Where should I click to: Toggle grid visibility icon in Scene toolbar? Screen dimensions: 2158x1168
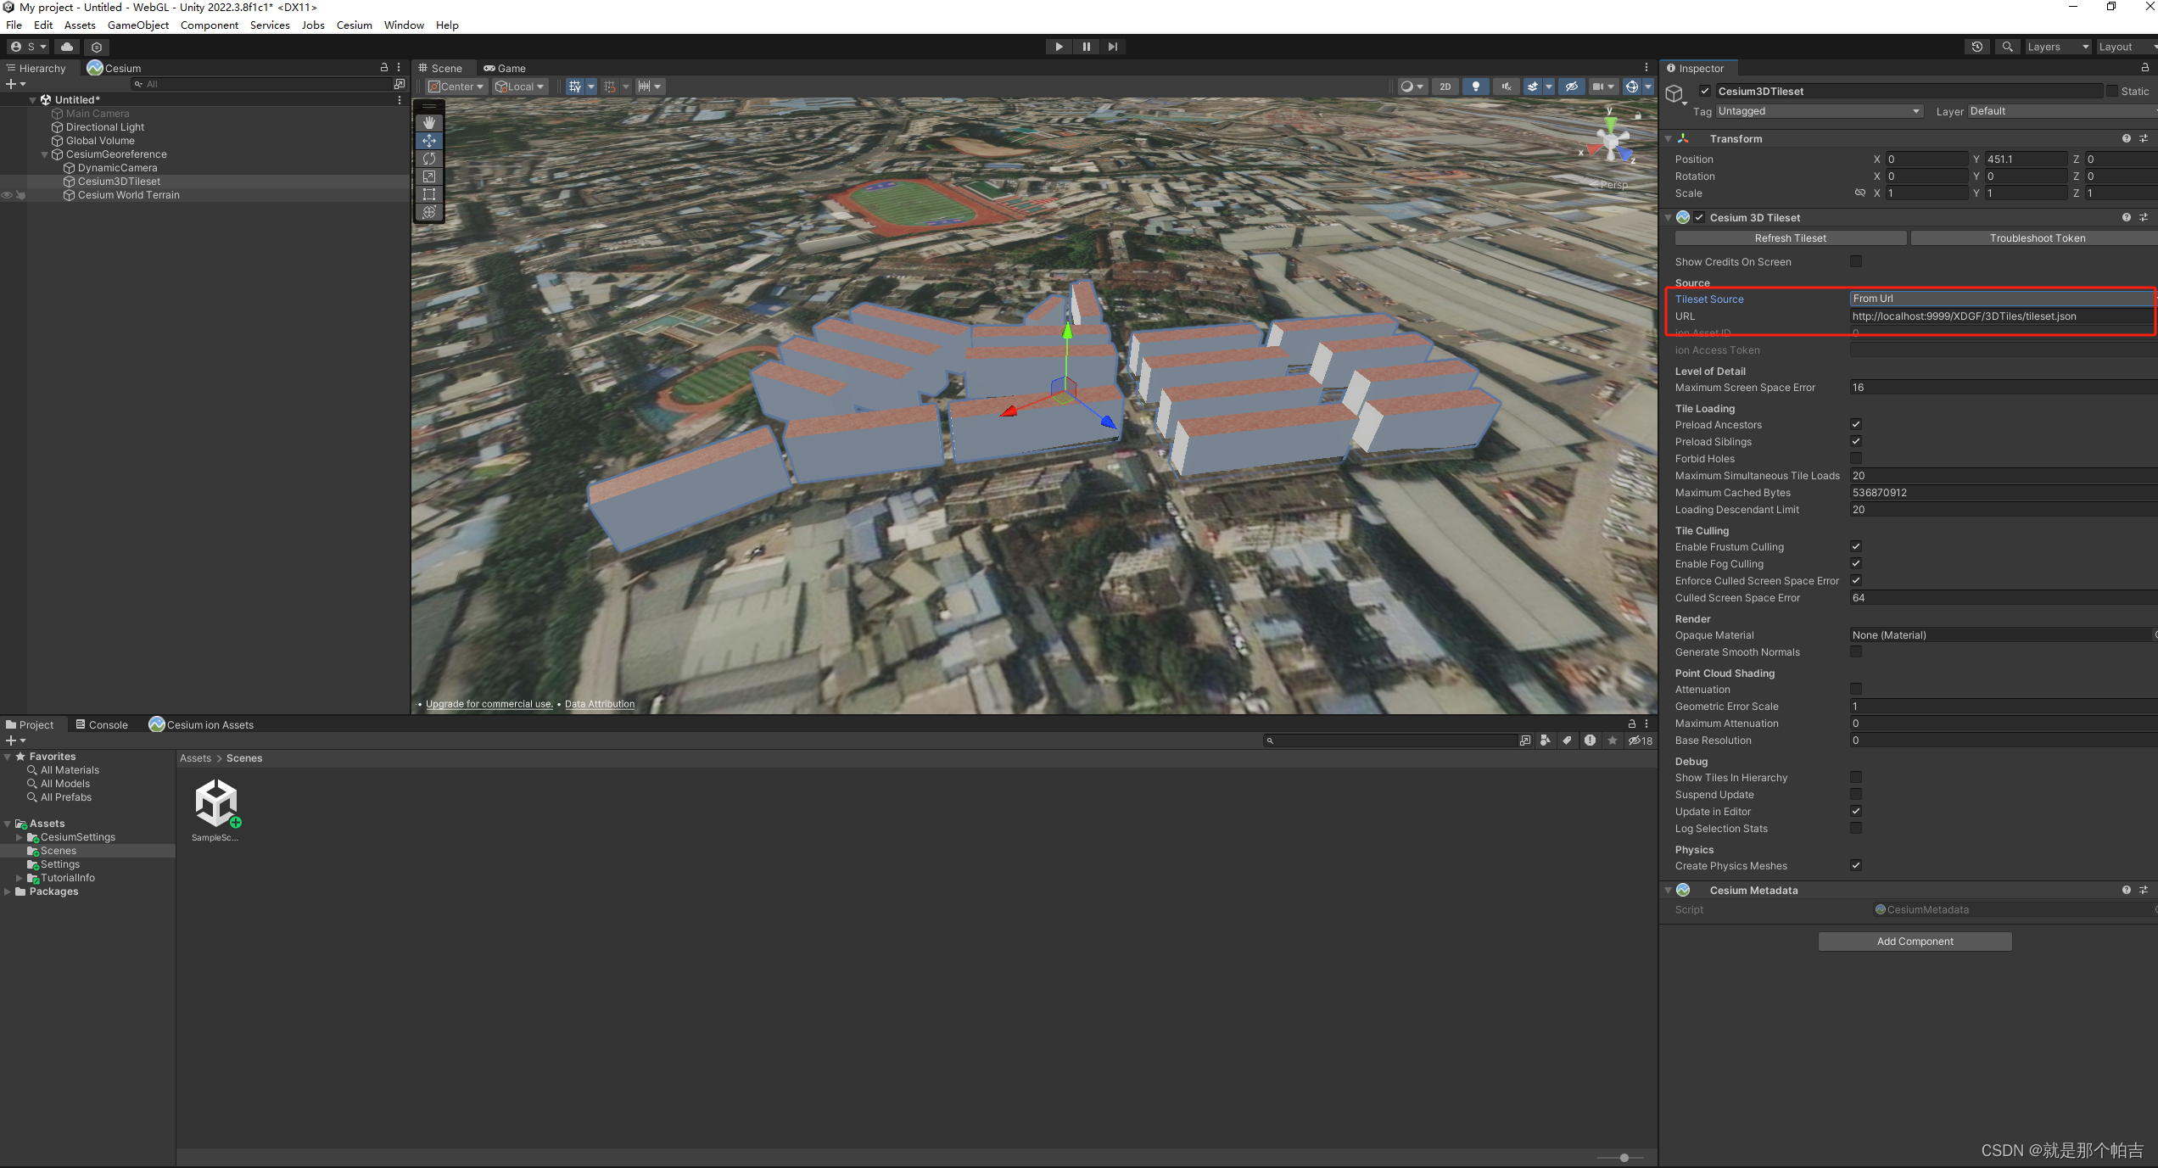click(x=575, y=87)
